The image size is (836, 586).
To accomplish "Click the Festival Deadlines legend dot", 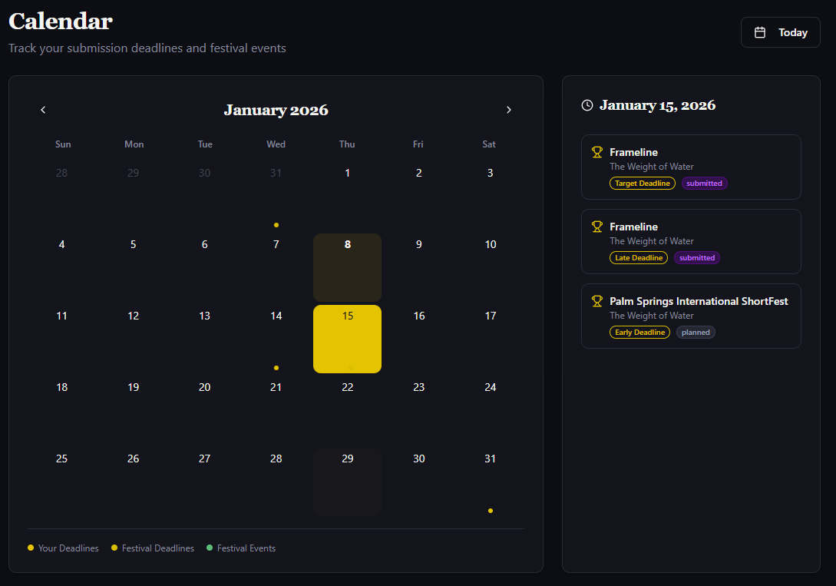I will click(114, 548).
